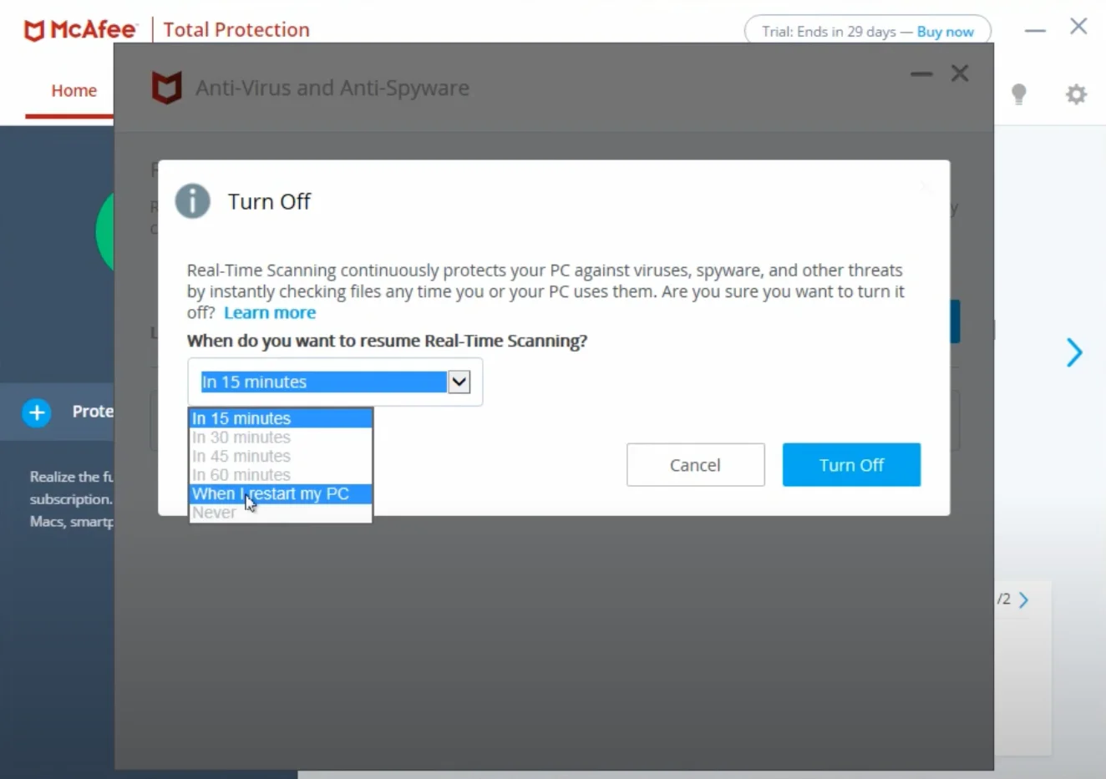The image size is (1106, 779).
Task: Select 'In 15 minutes' from the list
Action: 281,418
